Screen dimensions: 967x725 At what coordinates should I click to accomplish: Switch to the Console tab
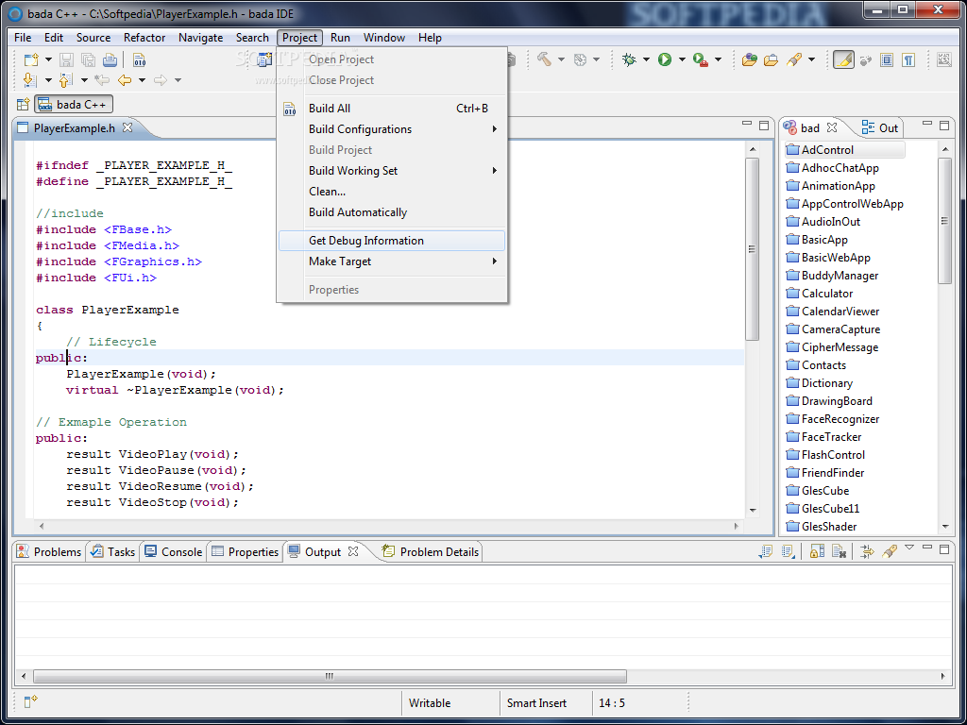tap(174, 551)
